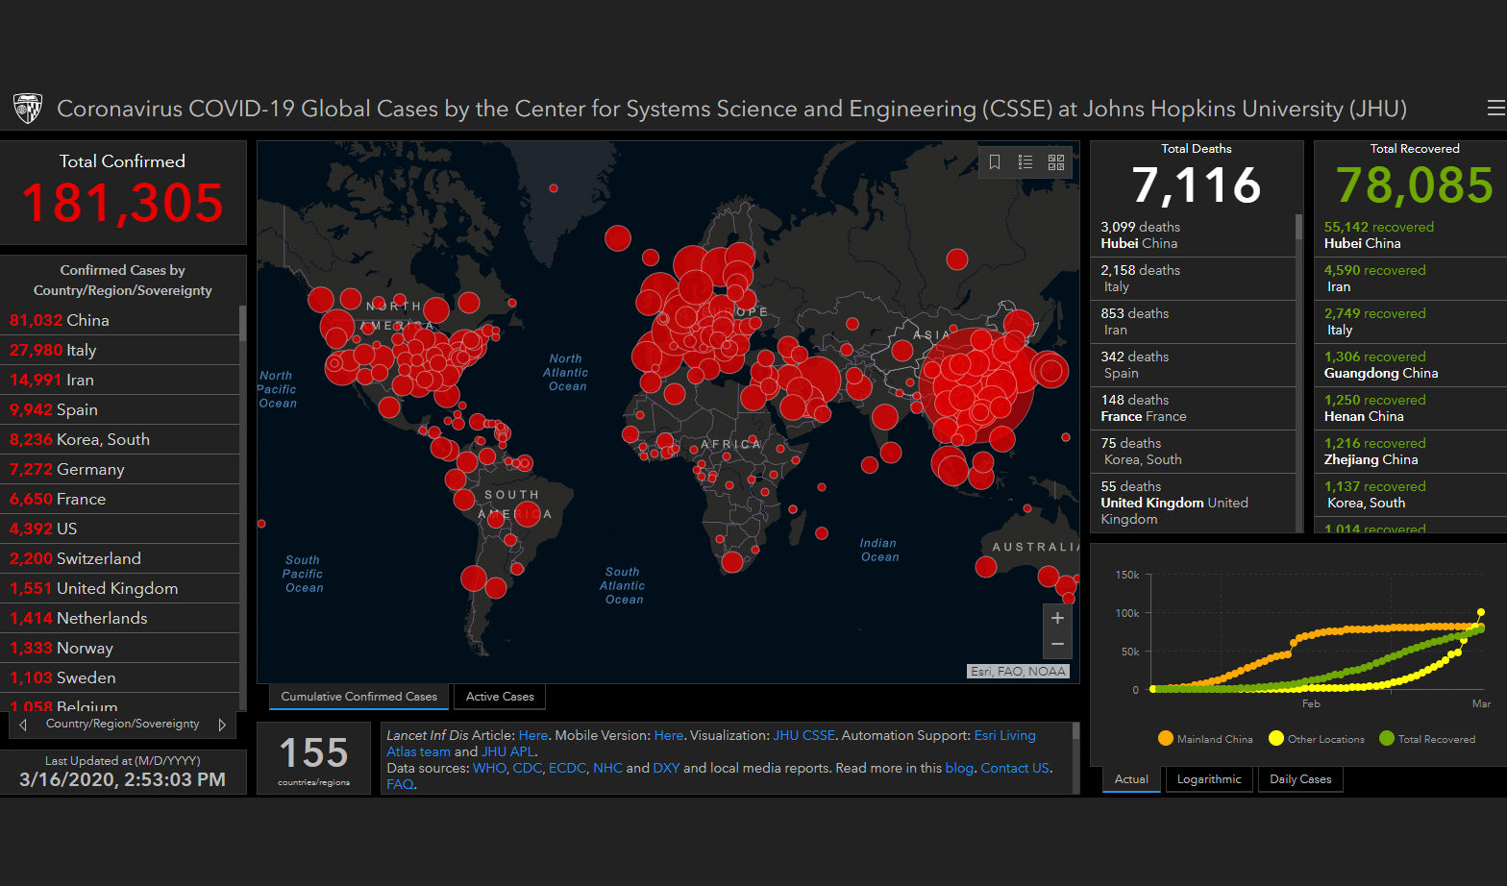This screenshot has height=886, width=1507.
Task: Select 14,991 Iran in country list
Action: pyautogui.click(x=119, y=380)
